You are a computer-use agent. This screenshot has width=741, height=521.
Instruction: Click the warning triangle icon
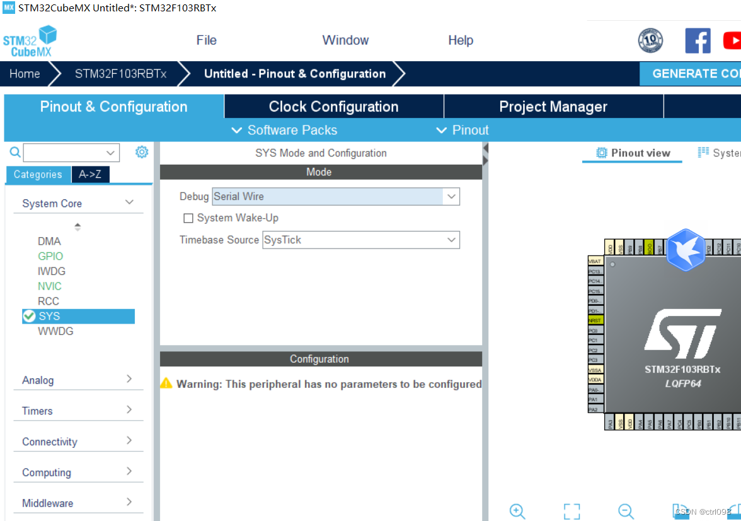tap(166, 383)
